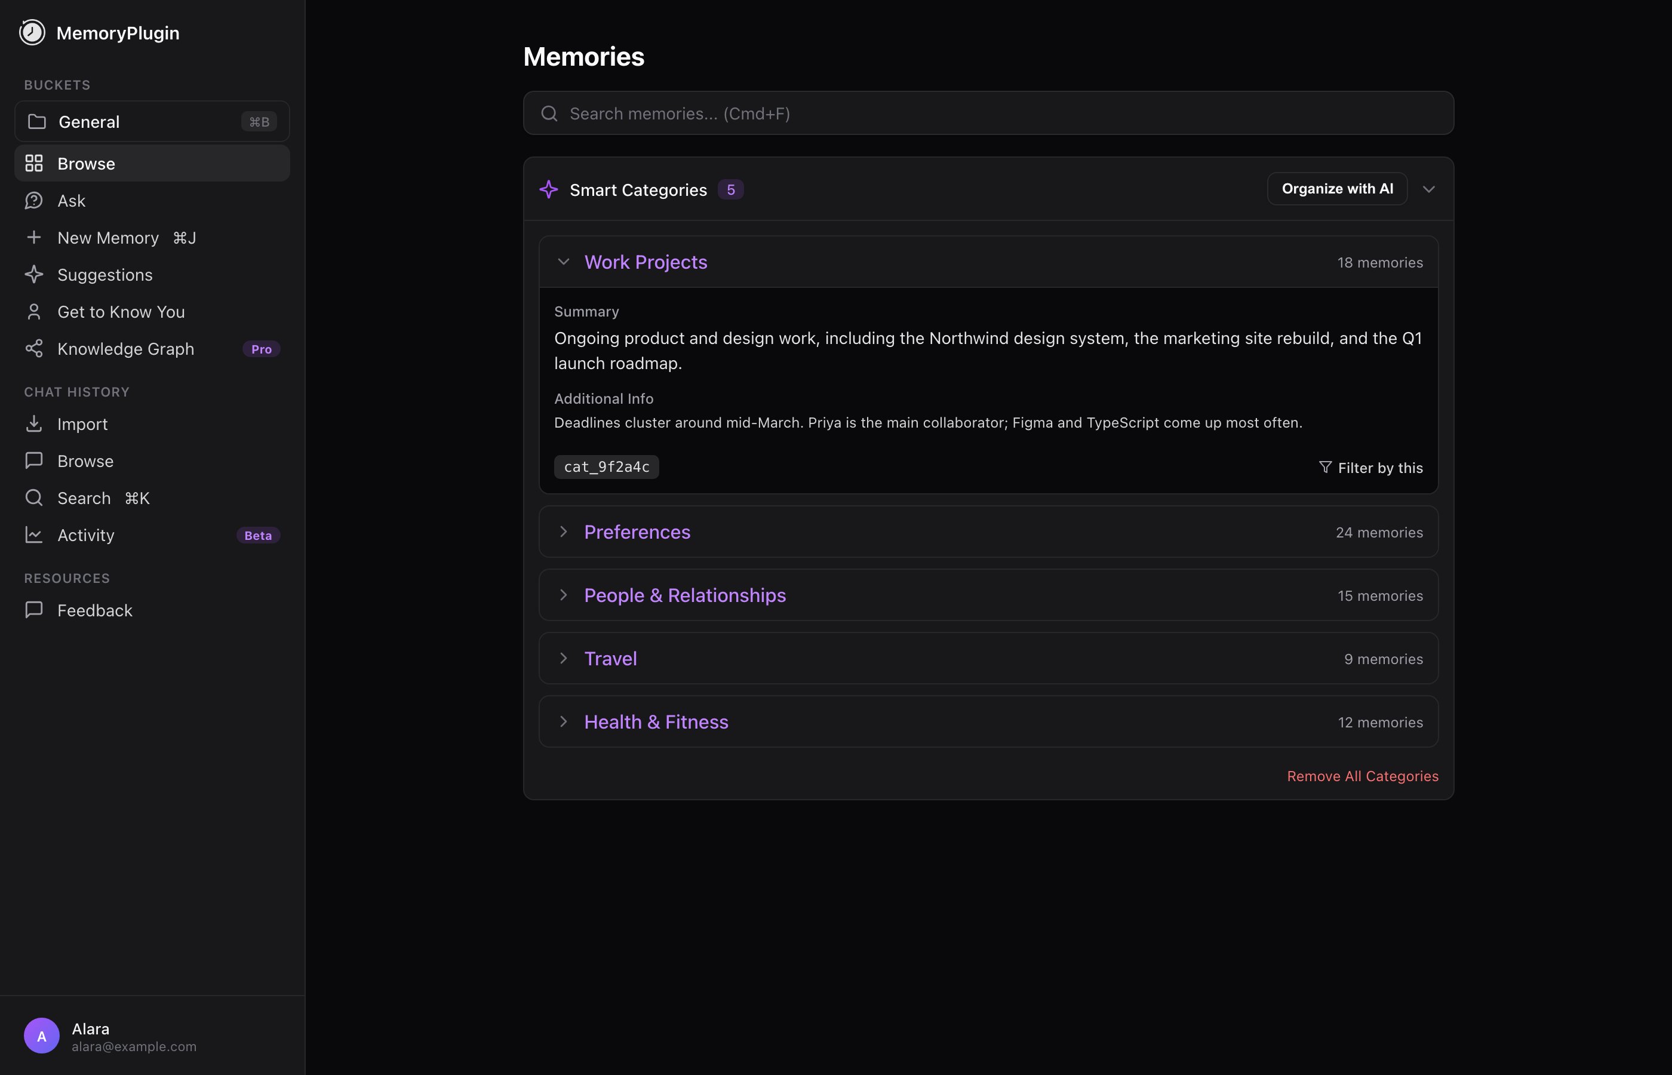Click the Memories page heading
This screenshot has height=1075, width=1672.
click(x=583, y=57)
